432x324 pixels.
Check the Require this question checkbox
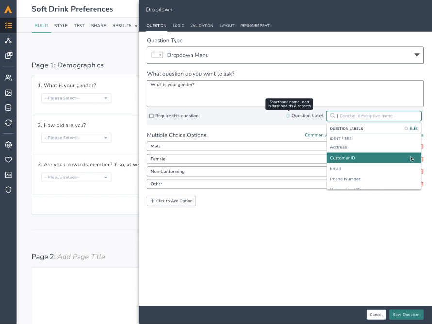click(x=151, y=116)
